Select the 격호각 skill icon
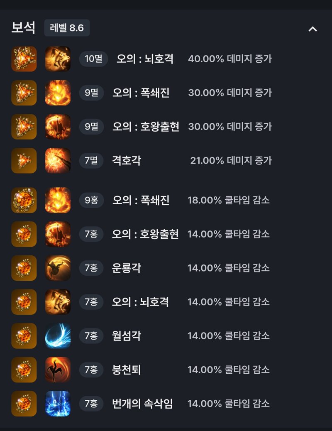Viewport: 332px width, 431px height. (x=58, y=161)
